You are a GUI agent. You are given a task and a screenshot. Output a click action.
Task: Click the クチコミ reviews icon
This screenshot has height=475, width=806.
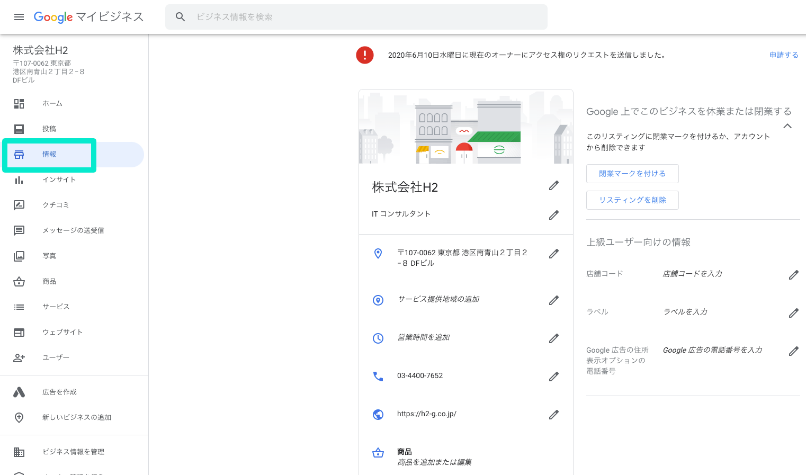pos(19,205)
